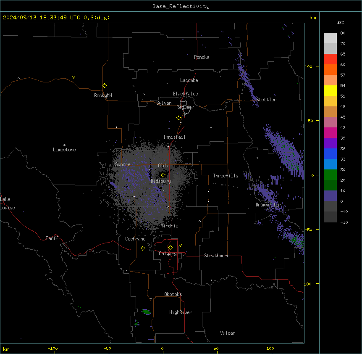Viewport: 362px width, 354px height.
Task: Click the yellow diamond marker south of RedDeer
Action: [178, 118]
